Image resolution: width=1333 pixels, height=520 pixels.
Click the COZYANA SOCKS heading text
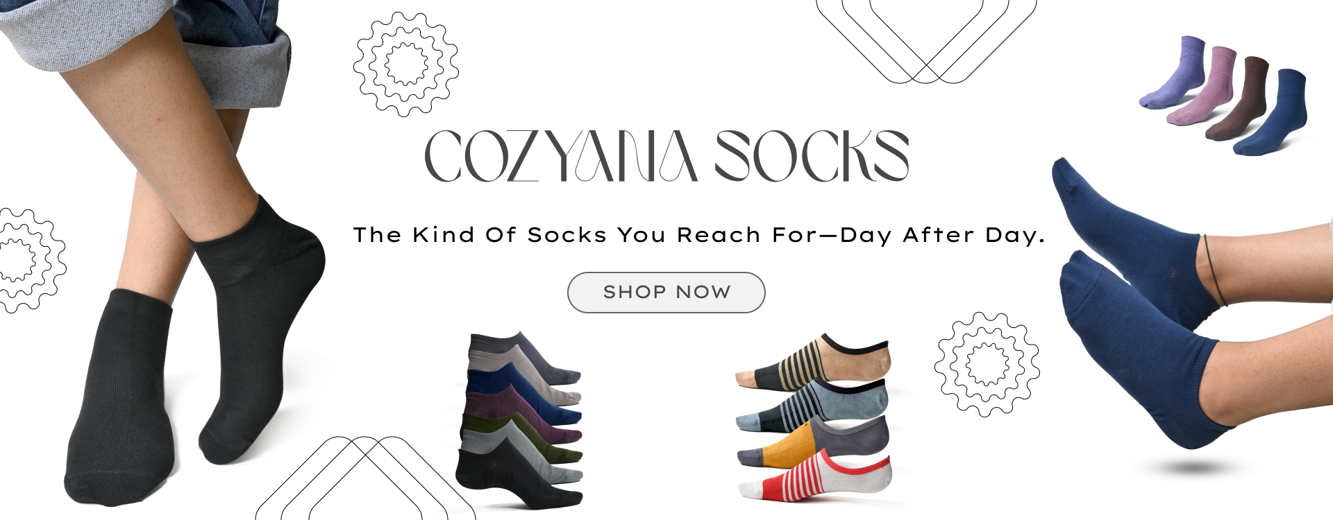[x=666, y=156]
